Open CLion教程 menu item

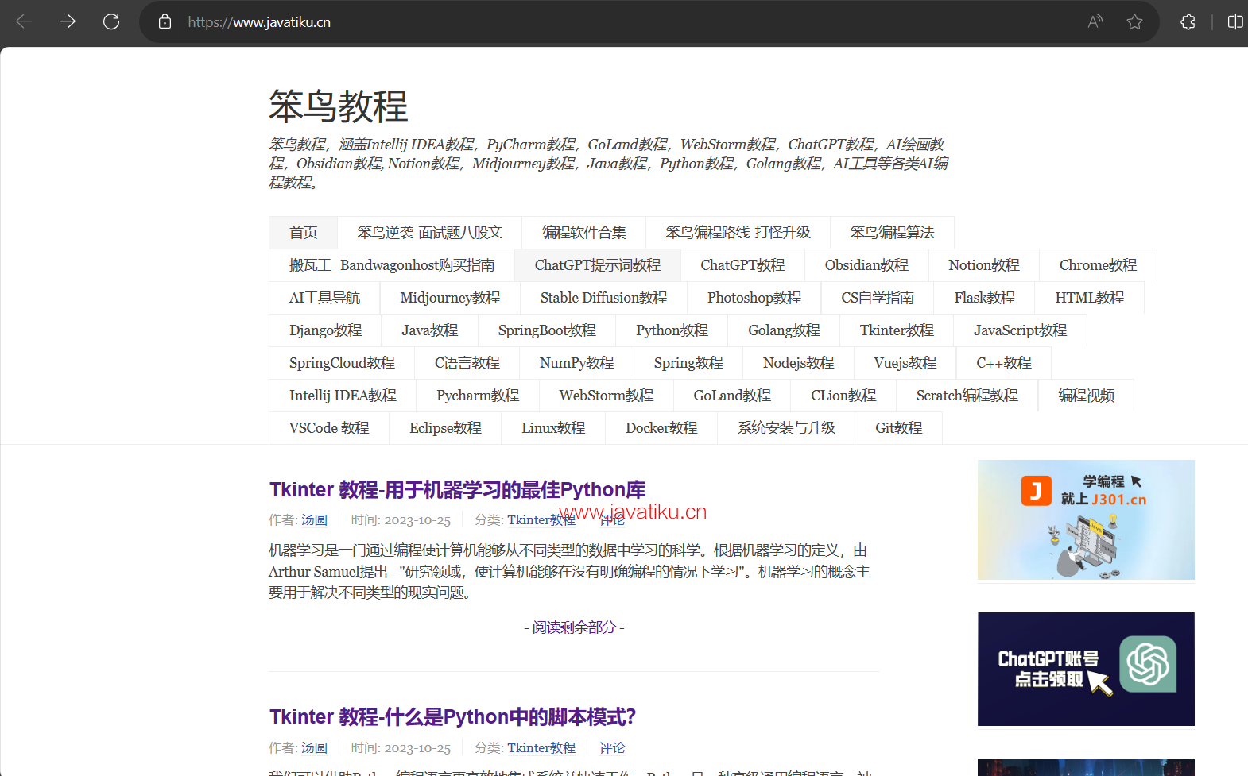pyautogui.click(x=843, y=396)
